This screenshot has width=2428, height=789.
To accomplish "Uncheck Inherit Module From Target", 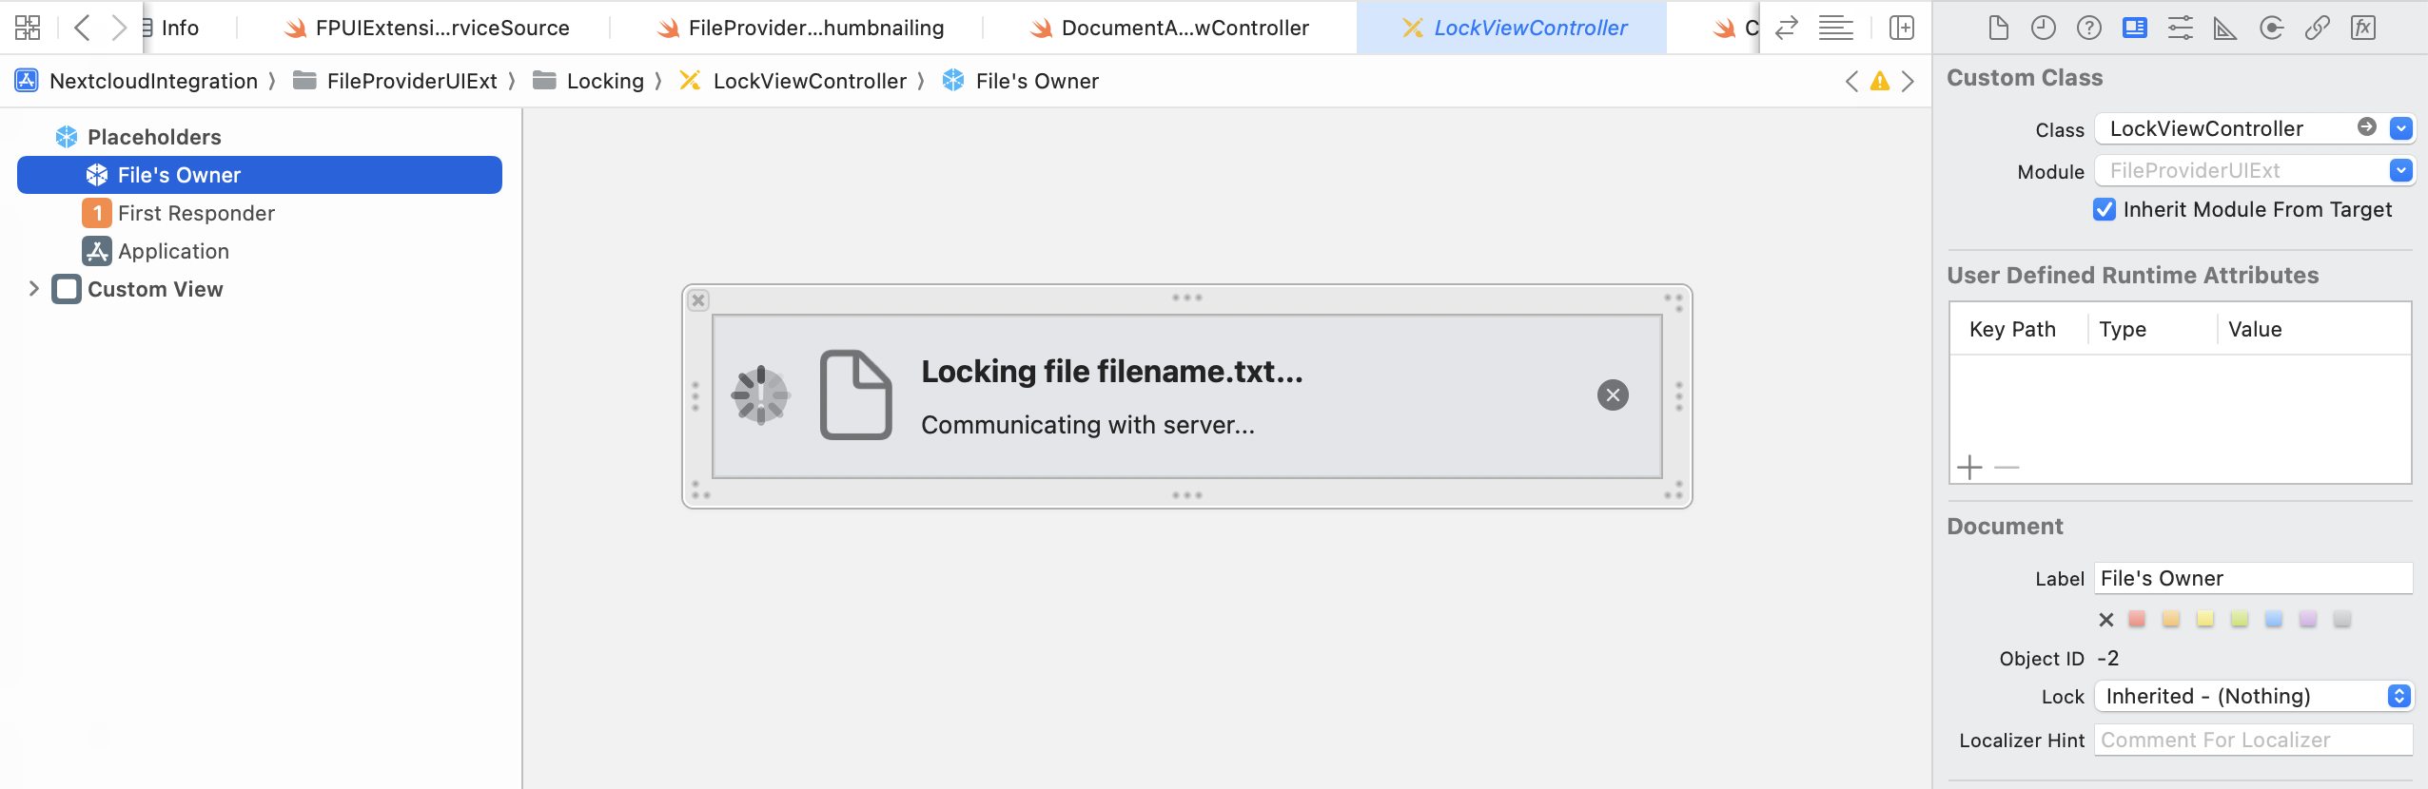I will point(2105,209).
